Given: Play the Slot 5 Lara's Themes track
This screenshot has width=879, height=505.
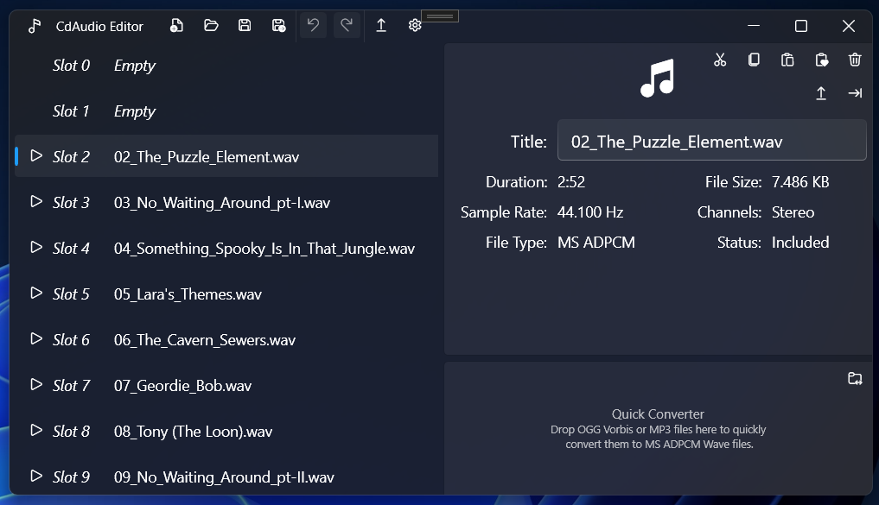Looking at the screenshot, I should click(36, 294).
